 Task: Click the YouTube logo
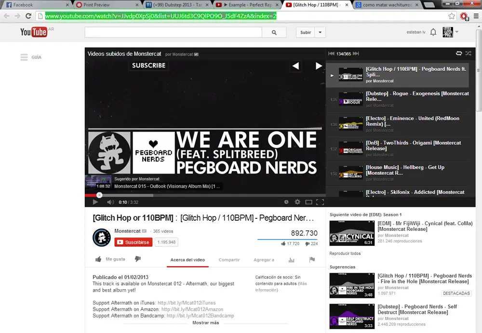(34, 32)
